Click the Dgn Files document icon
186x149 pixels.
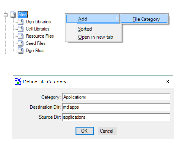[20, 51]
